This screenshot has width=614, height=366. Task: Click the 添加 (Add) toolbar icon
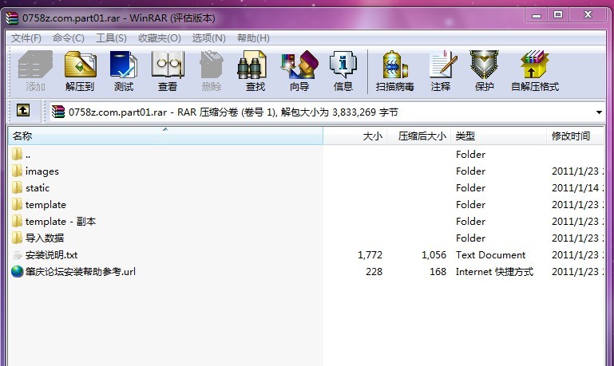(x=35, y=71)
